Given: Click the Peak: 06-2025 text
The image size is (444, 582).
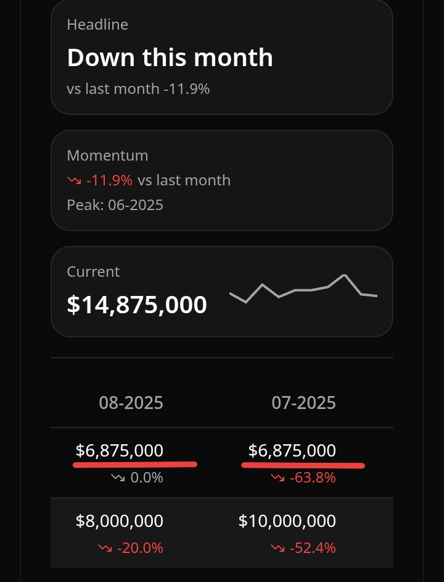Looking at the screenshot, I should (115, 205).
